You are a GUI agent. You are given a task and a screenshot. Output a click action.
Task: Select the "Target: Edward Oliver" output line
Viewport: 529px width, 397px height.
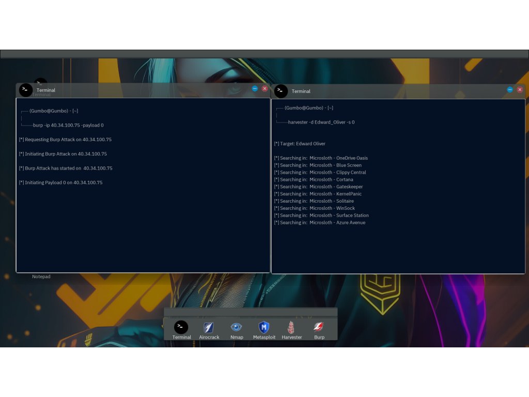[x=300, y=144]
